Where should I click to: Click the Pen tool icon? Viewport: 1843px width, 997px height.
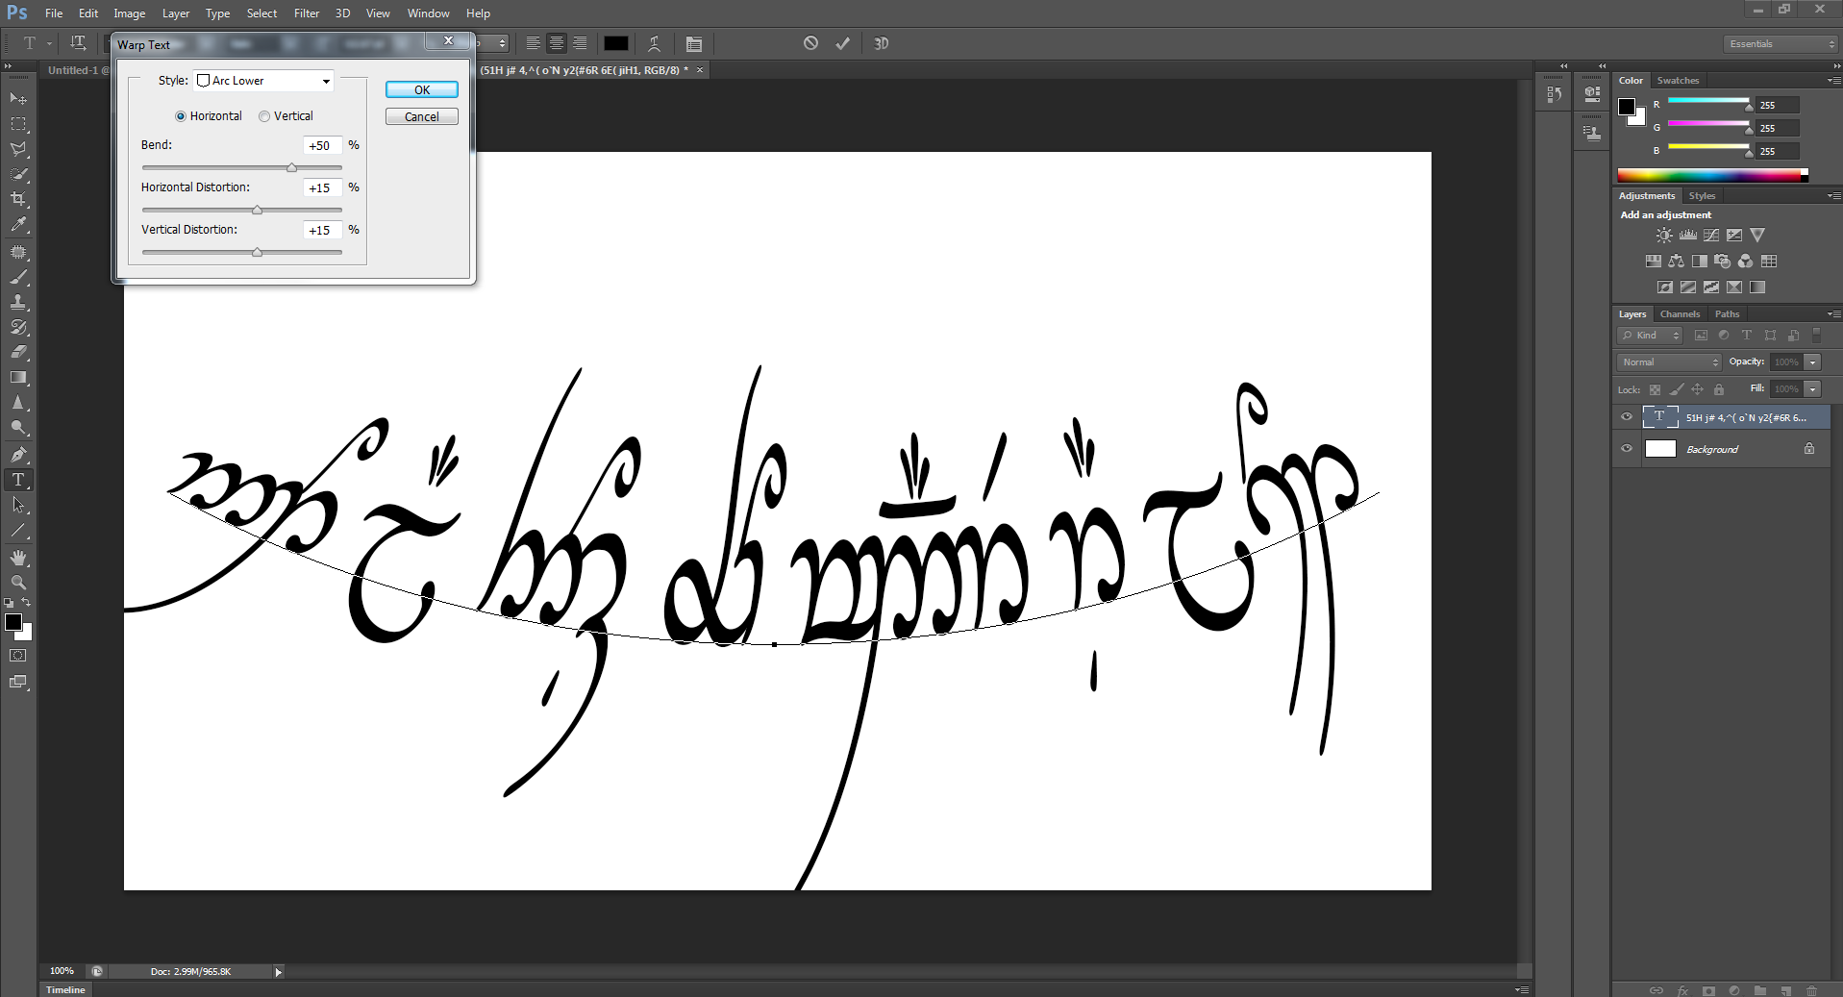[x=18, y=454]
